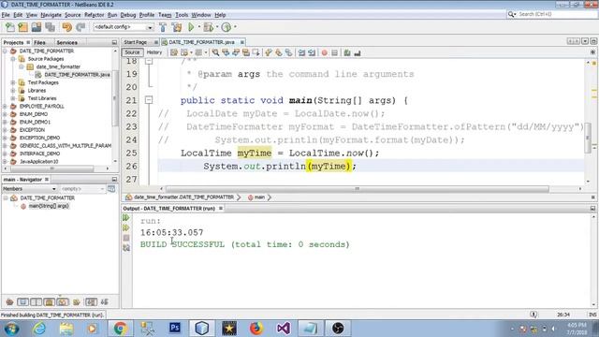Switch to the Services tab
Screen dimensions: 599x337
pyautogui.click(x=66, y=42)
